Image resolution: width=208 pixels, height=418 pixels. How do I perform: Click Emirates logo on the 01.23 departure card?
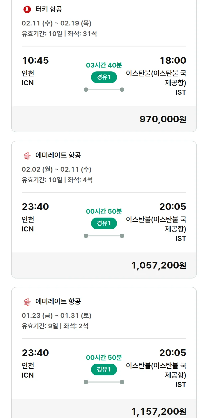point(27,302)
